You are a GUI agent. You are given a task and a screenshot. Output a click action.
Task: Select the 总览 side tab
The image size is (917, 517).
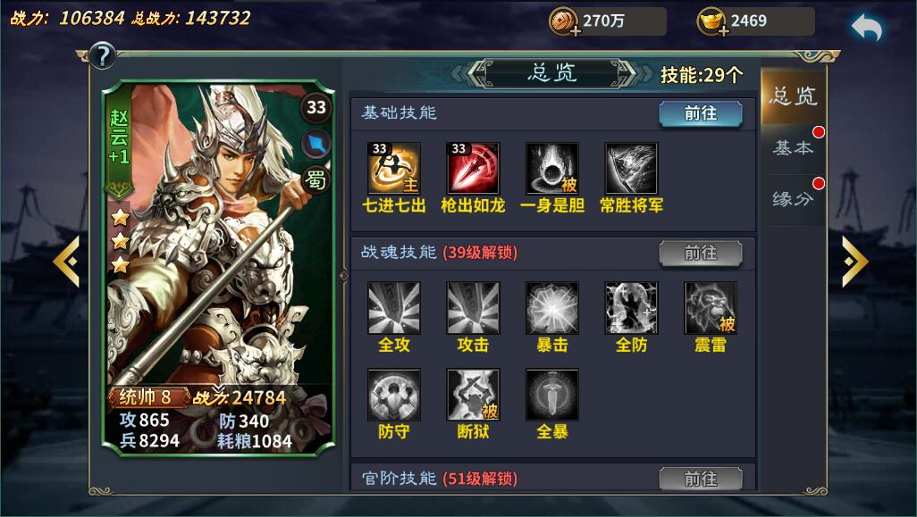tap(793, 96)
